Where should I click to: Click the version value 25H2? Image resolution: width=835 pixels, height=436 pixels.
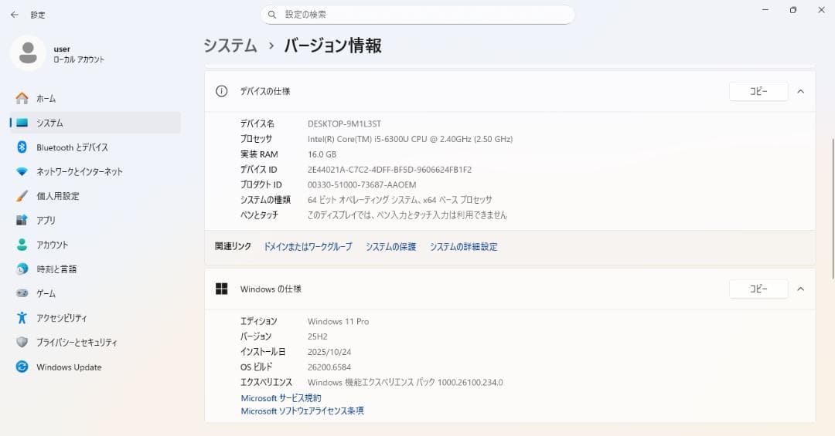(318, 336)
